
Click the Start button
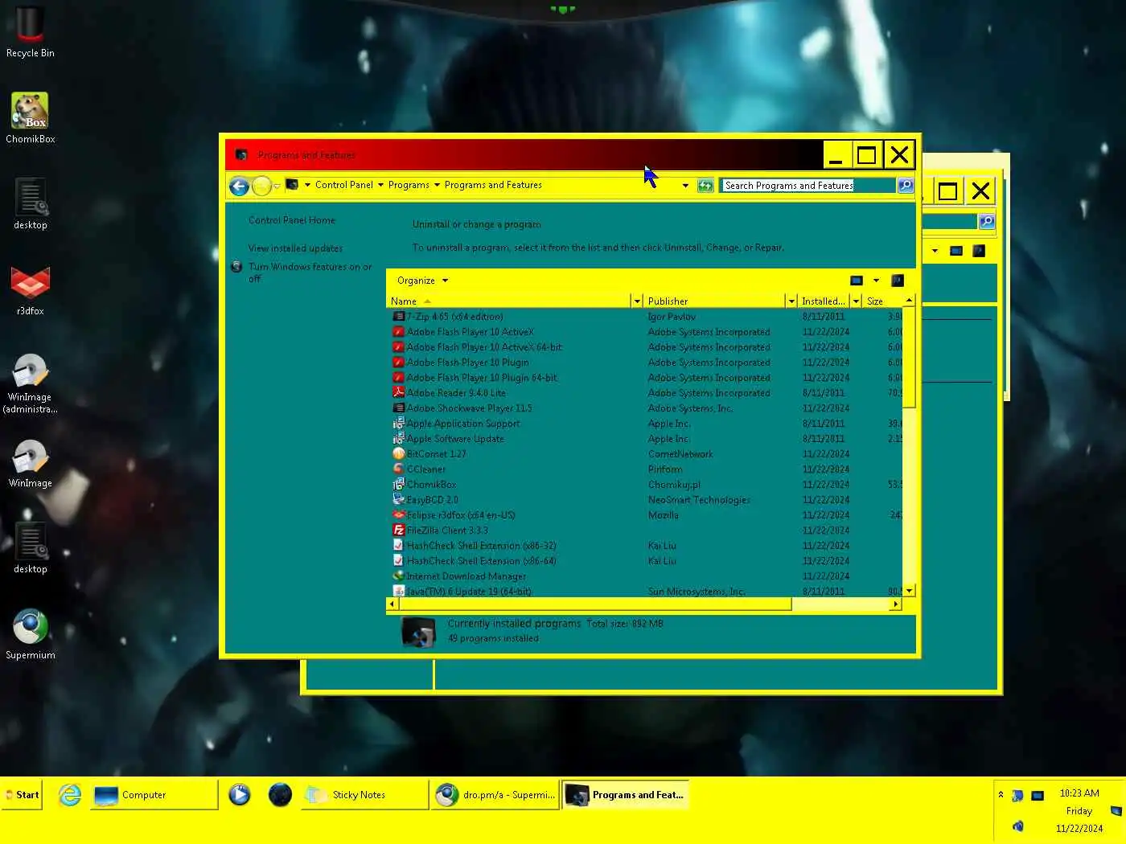(x=22, y=795)
